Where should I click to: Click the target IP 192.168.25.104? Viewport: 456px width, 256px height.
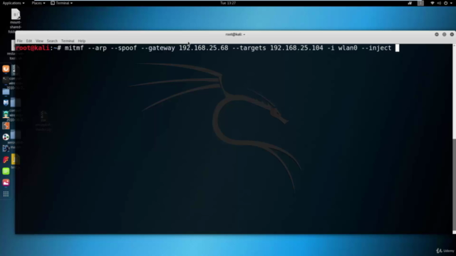pyautogui.click(x=296, y=48)
